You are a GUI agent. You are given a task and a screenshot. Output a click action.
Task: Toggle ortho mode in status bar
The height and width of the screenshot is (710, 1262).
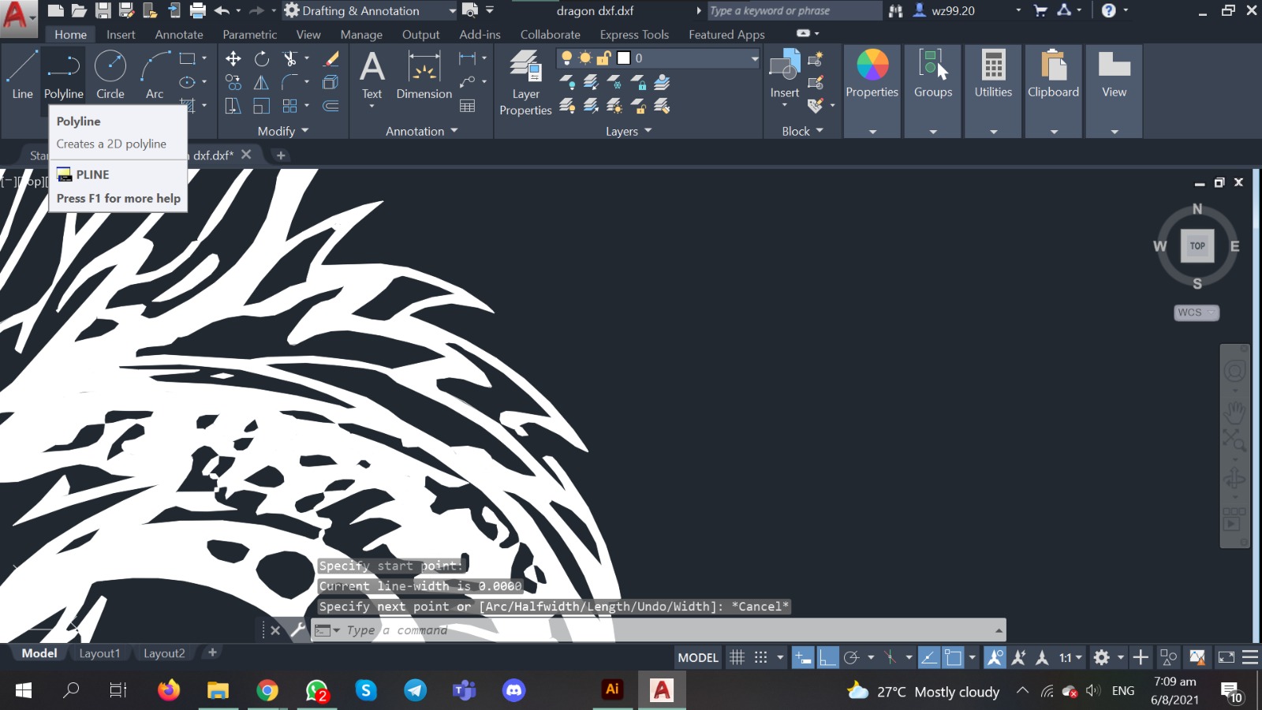click(827, 657)
